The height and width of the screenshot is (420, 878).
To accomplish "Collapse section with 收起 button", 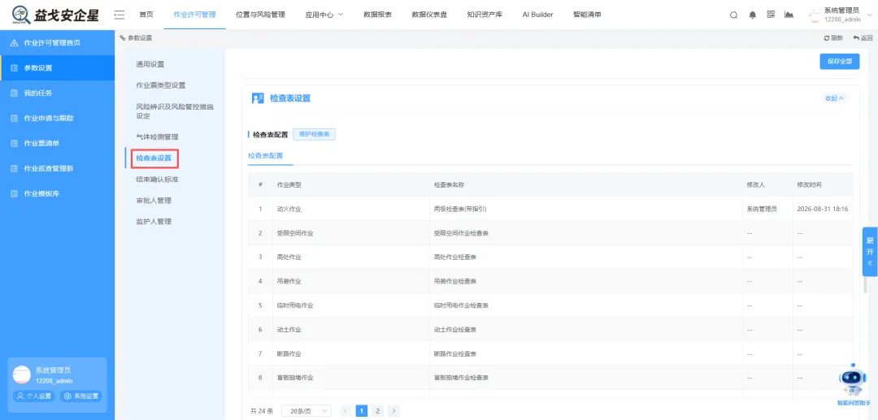I will click(834, 98).
